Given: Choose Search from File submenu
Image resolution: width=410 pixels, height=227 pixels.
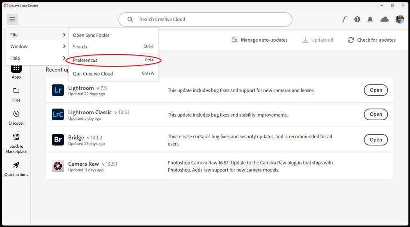Looking at the screenshot, I should click(114, 47).
